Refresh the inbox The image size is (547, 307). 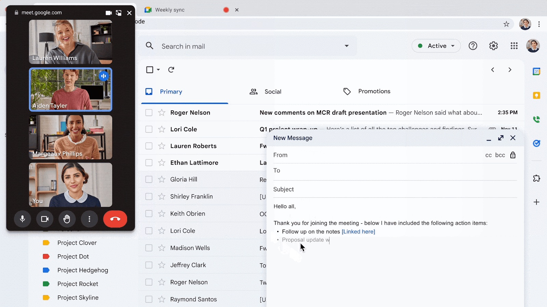click(171, 70)
